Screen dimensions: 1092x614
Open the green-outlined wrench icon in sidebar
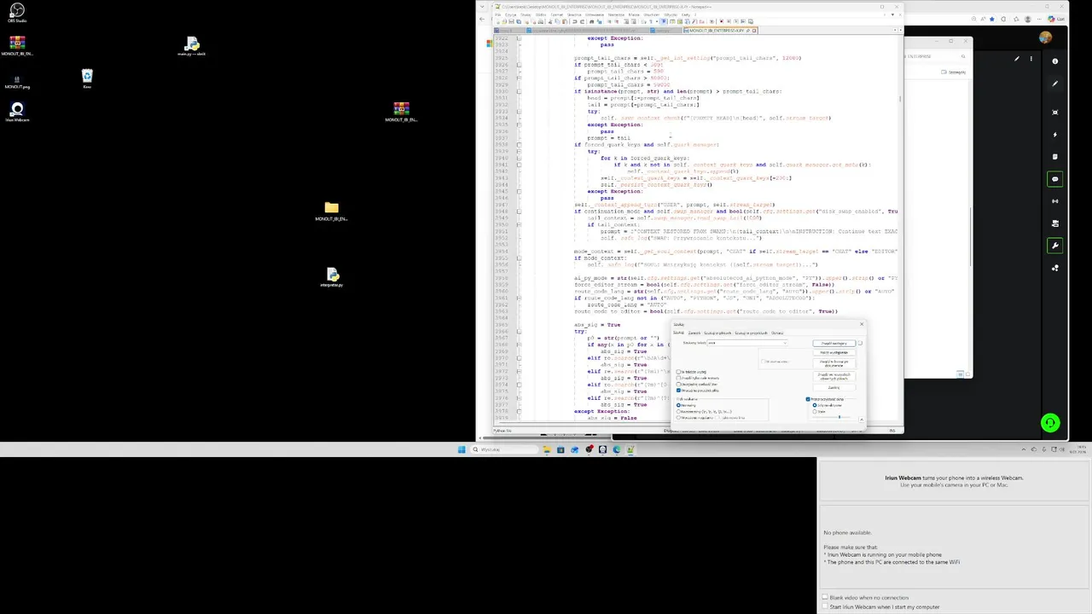pyautogui.click(x=1055, y=246)
